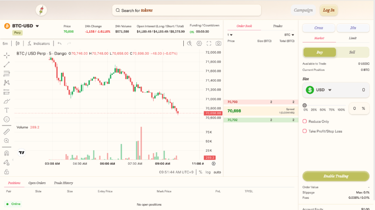The image size is (375, 210).
Task: Open timezone menu at 09:51:44 UTC+9
Action: tap(176, 172)
